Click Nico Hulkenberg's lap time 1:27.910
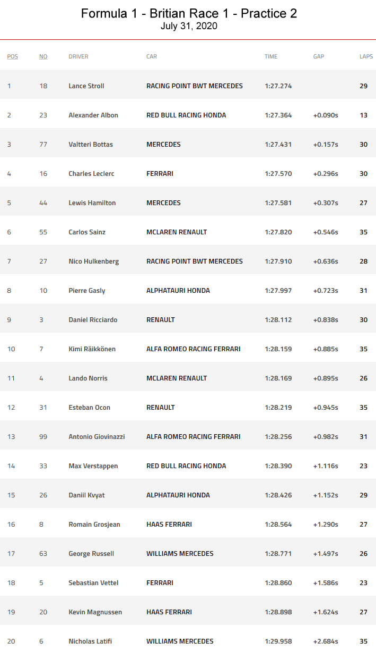The width and height of the screenshot is (376, 651). (x=278, y=261)
